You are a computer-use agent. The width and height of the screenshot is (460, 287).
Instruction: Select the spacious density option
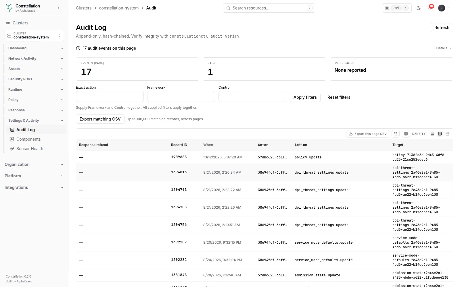[447, 134]
